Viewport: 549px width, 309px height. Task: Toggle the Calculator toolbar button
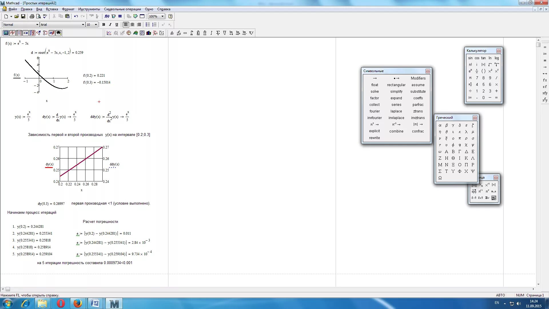(6, 33)
